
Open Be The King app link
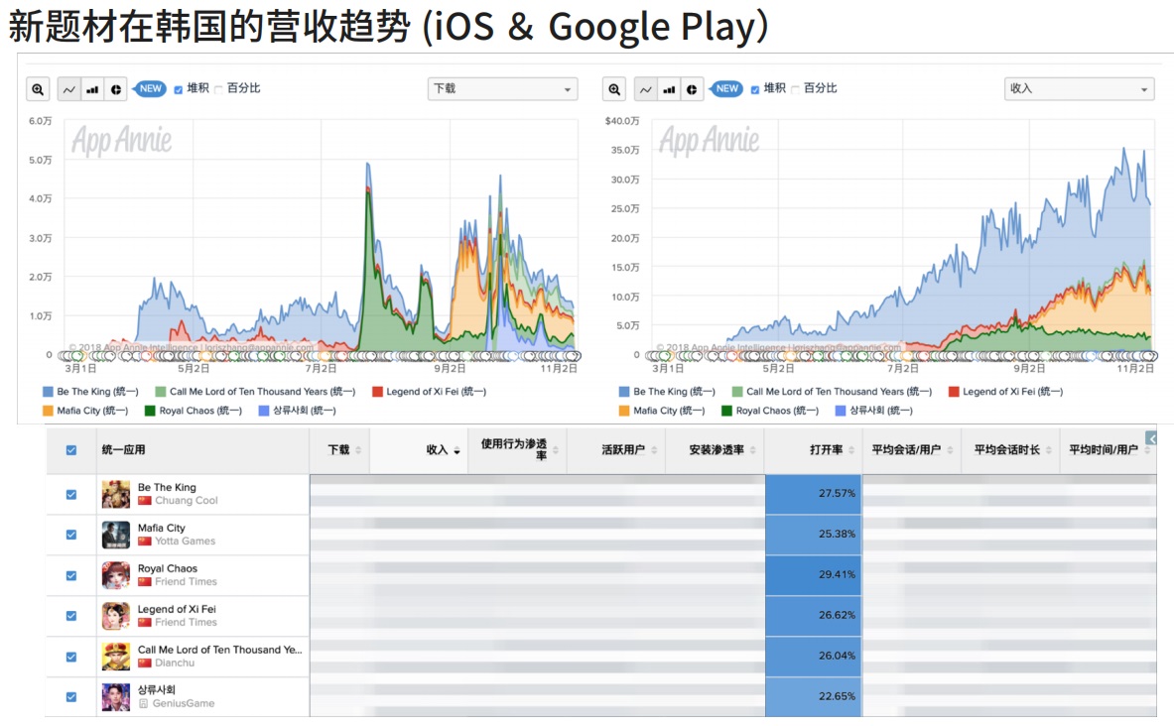coord(167,487)
